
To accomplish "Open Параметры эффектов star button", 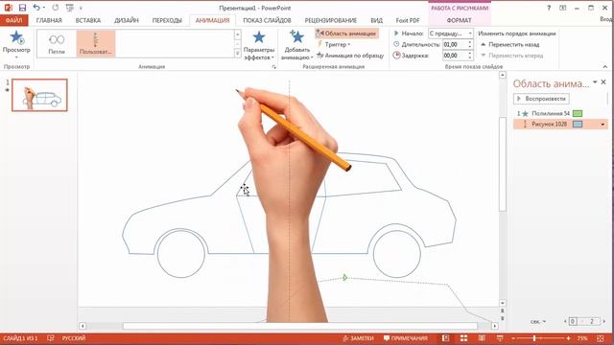I will (259, 45).
